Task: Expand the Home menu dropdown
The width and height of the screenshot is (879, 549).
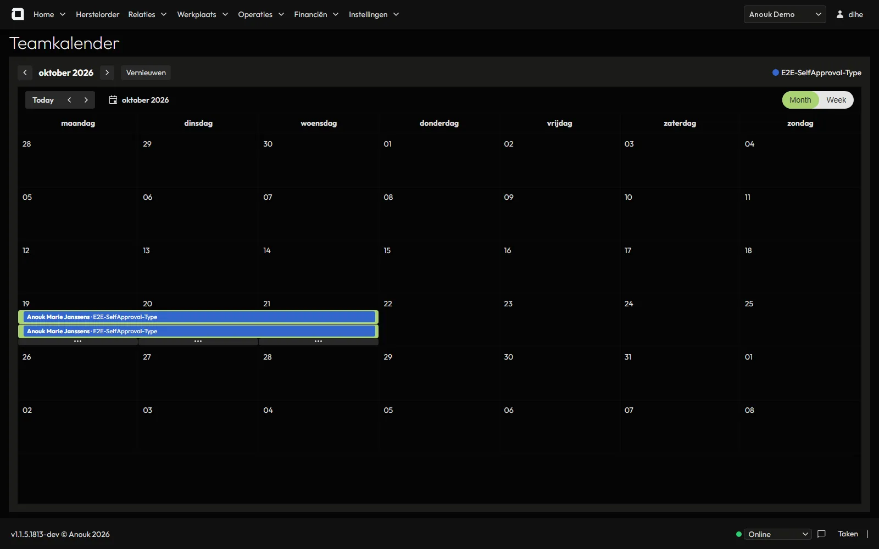Action: 49,15
